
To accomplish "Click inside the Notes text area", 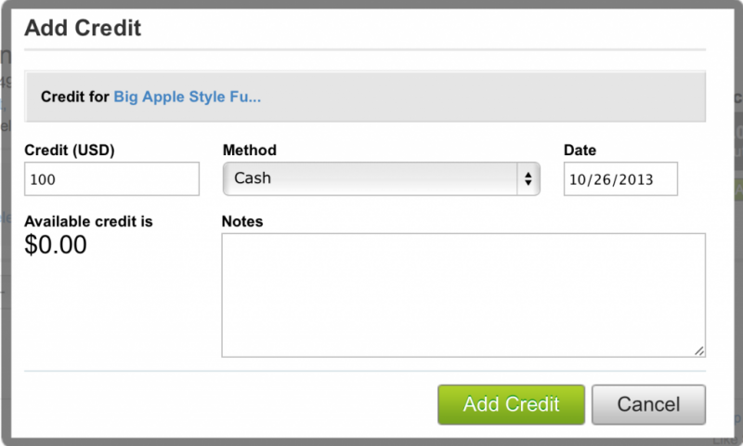I will coord(463,295).
